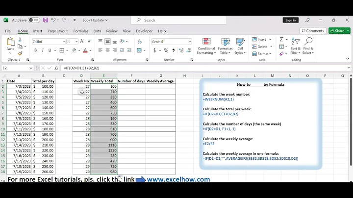Image resolution: width=353 pixels, height=198 pixels.
Task: Click the Paste clipboard icon
Action: [10, 42]
